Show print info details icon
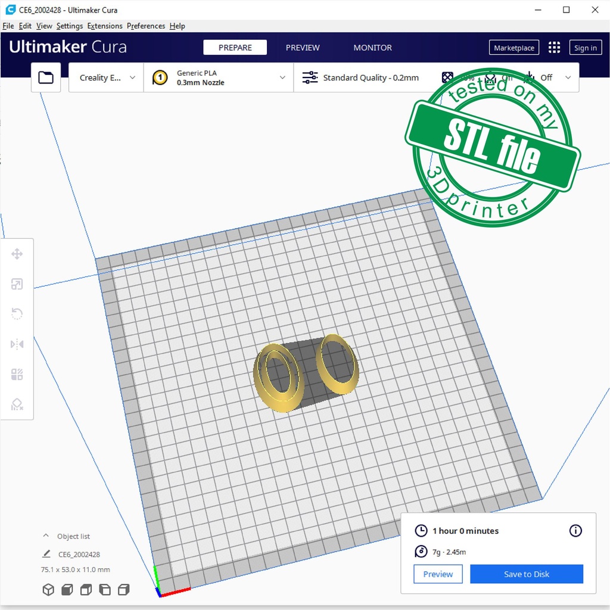The width and height of the screenshot is (610, 610). pyautogui.click(x=575, y=531)
